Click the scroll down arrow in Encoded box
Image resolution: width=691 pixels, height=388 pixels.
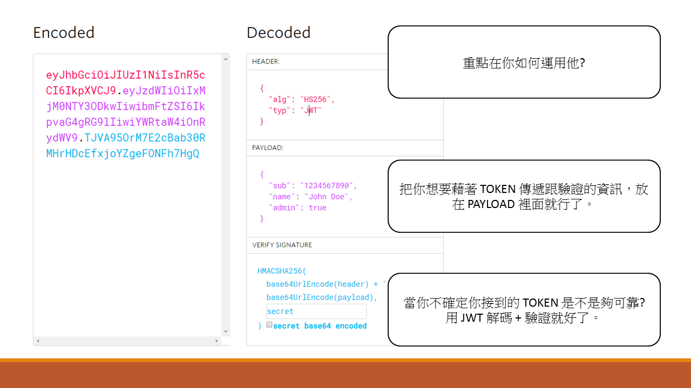click(226, 332)
